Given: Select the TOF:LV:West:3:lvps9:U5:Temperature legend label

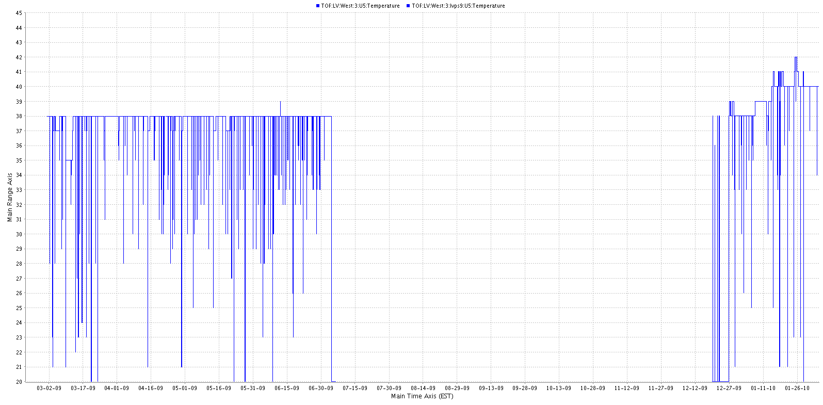Looking at the screenshot, I should (x=458, y=6).
